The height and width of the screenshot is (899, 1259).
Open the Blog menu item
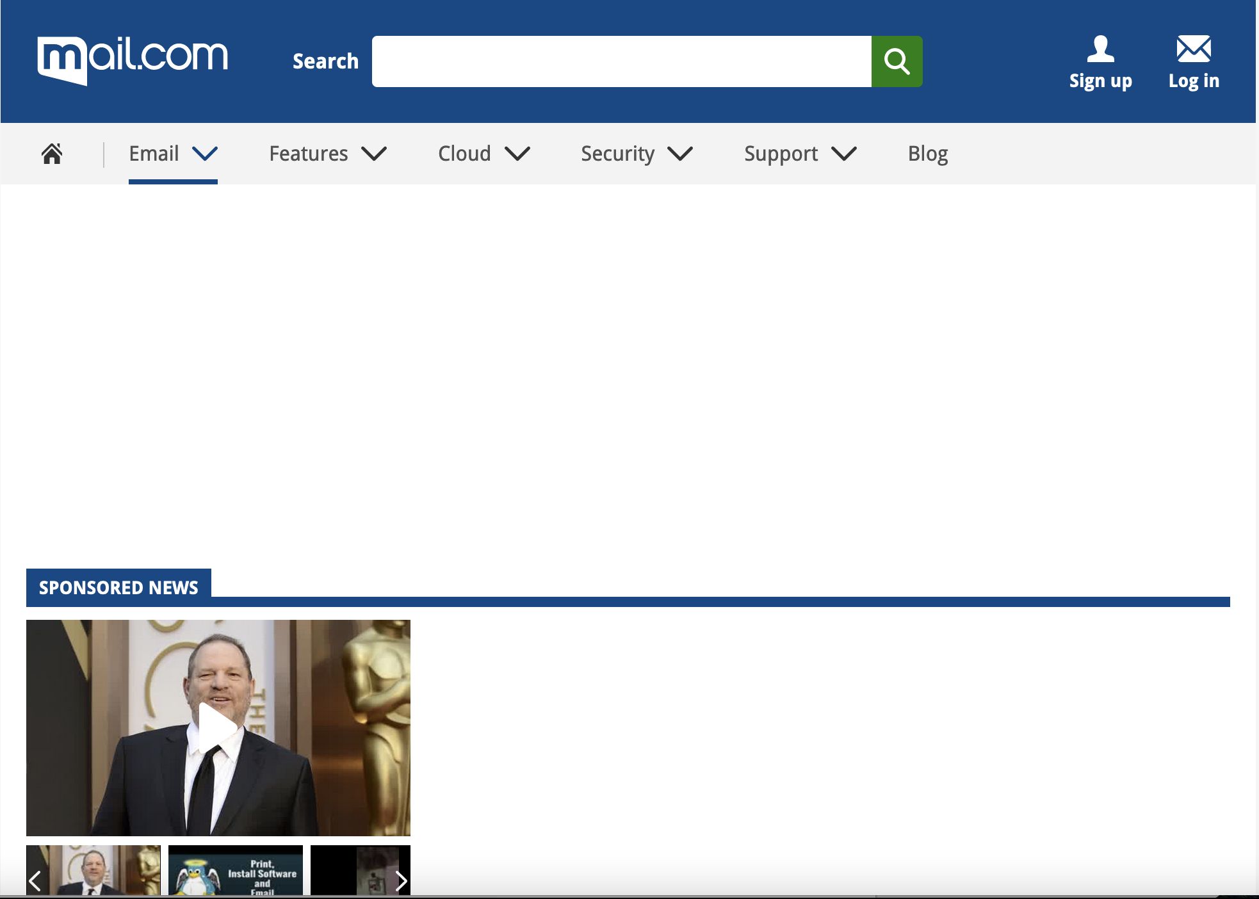pos(927,154)
